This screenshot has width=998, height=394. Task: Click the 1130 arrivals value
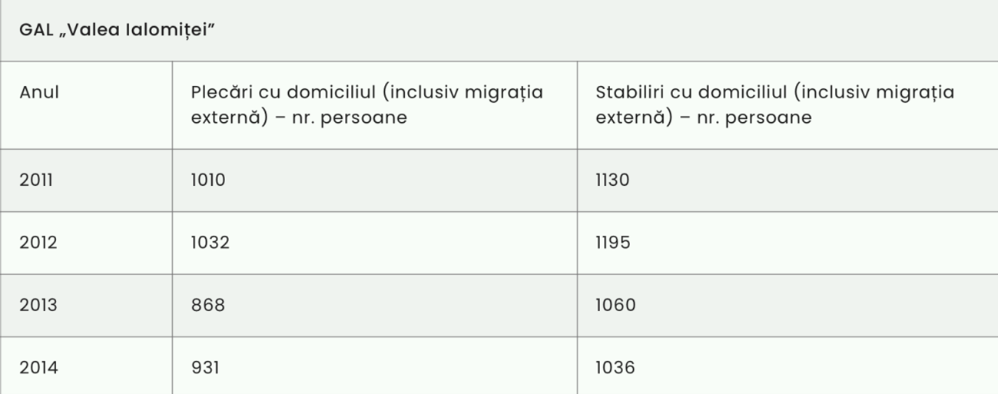tap(612, 180)
